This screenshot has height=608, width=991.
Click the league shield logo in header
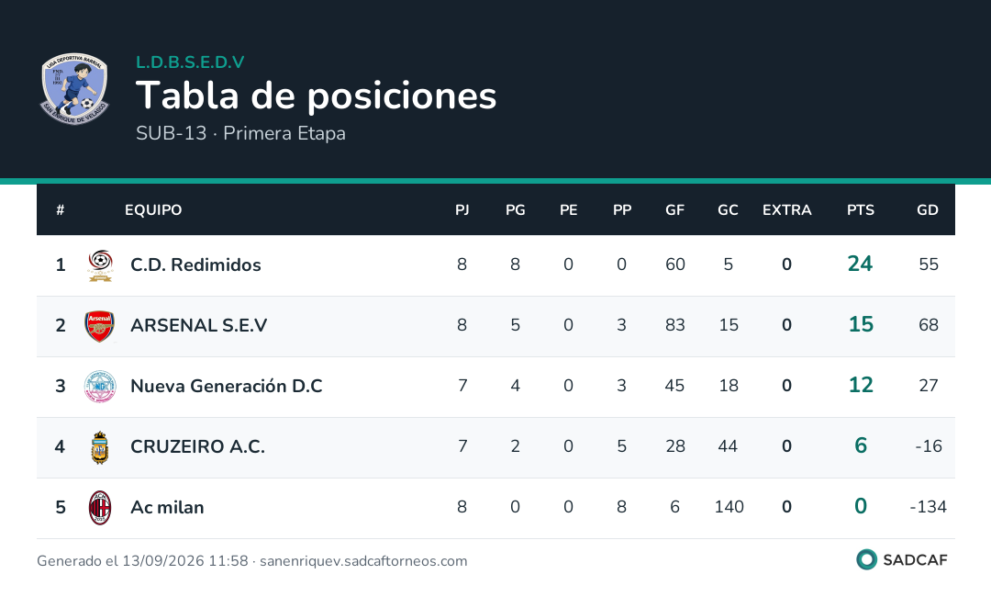coord(74,88)
